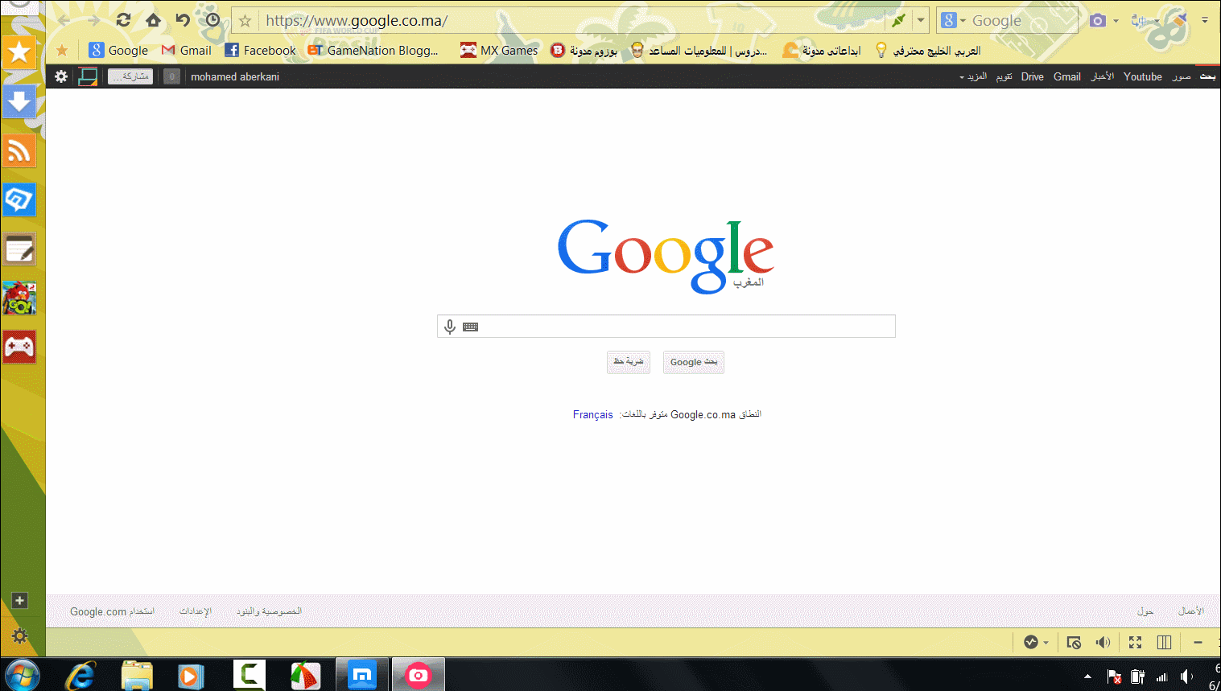Toggle the ad blocker icon in the status bar

tap(1074, 642)
